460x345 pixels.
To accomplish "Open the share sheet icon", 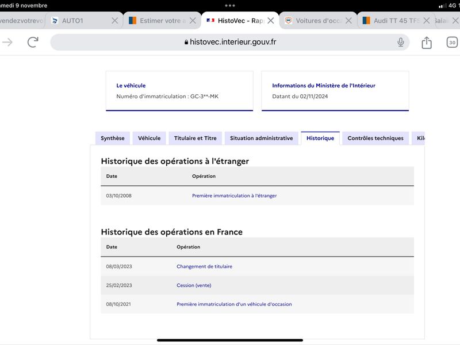I will coord(427,43).
